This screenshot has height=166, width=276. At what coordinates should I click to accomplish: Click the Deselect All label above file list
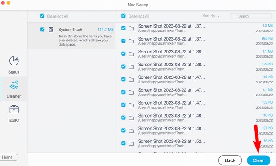(139, 16)
